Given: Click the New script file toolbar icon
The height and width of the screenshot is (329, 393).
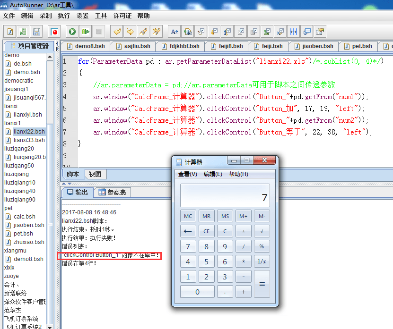Looking at the screenshot, I should pos(10,32).
